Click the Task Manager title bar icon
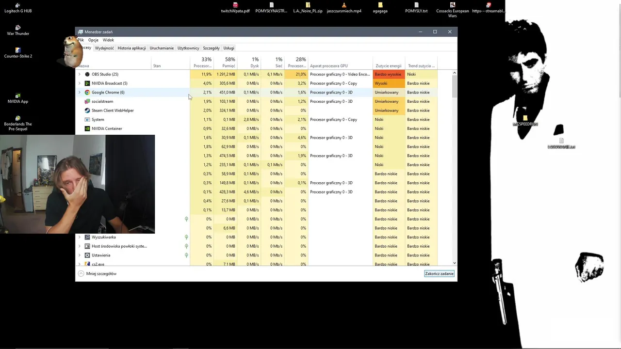 (x=81, y=32)
